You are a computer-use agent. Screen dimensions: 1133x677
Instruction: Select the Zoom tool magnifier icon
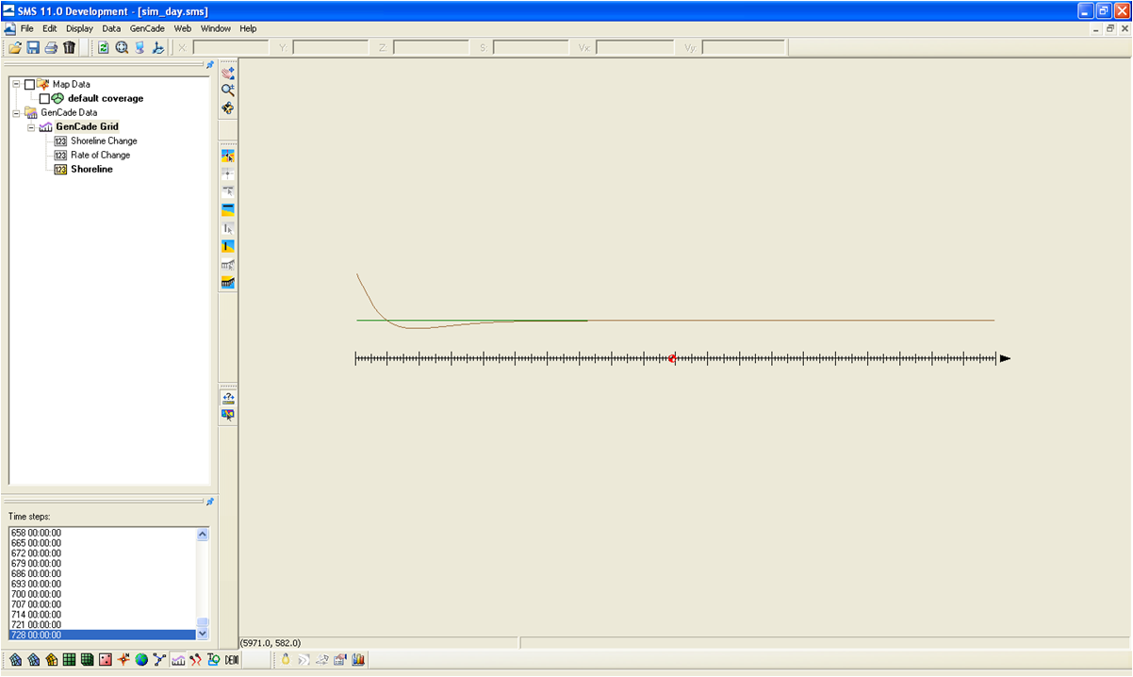coord(227,90)
